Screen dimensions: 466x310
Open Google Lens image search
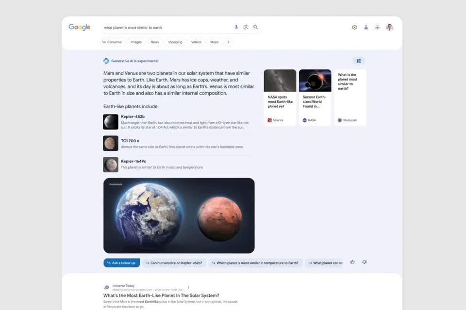246,27
